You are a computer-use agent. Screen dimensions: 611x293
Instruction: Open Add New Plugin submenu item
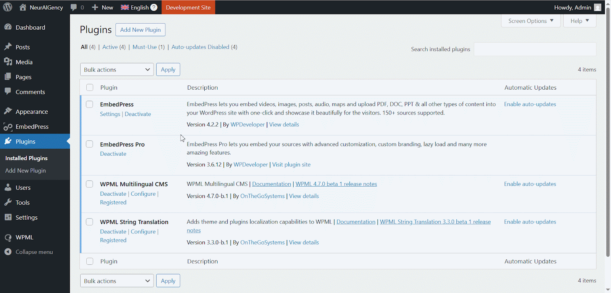(x=26, y=171)
